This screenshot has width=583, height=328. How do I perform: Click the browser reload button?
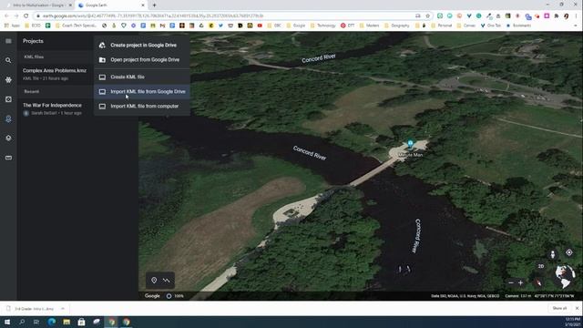(x=26, y=16)
